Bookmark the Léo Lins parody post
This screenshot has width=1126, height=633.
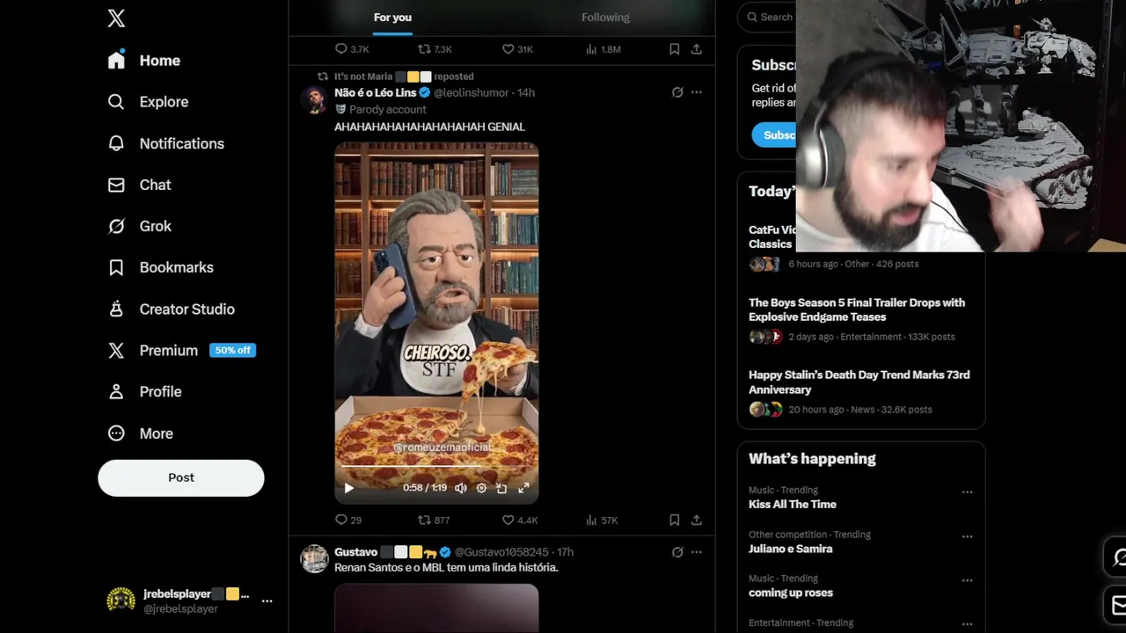(x=675, y=520)
